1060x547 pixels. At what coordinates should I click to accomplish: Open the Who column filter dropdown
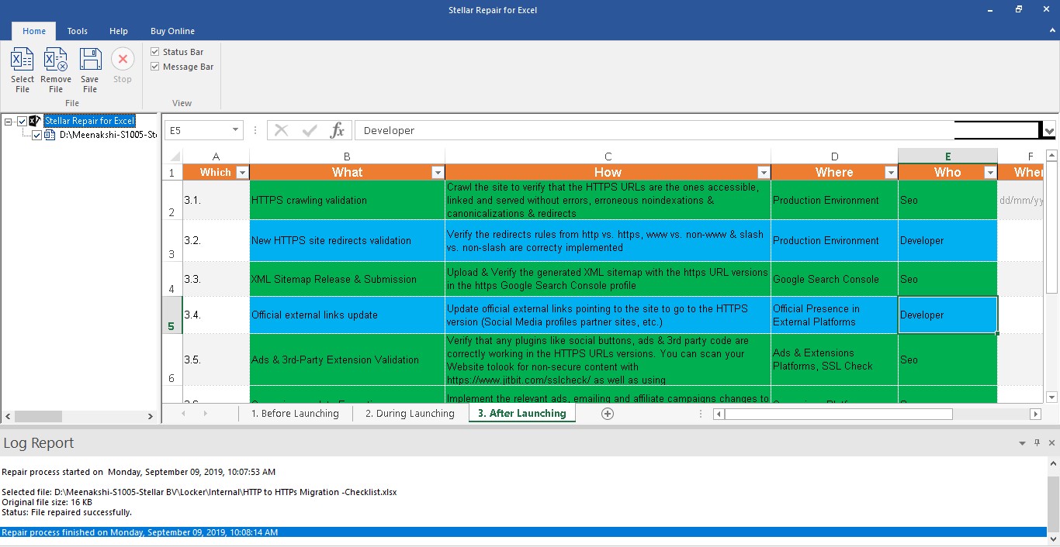(x=990, y=173)
